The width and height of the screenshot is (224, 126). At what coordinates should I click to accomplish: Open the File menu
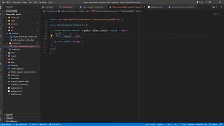3,2
